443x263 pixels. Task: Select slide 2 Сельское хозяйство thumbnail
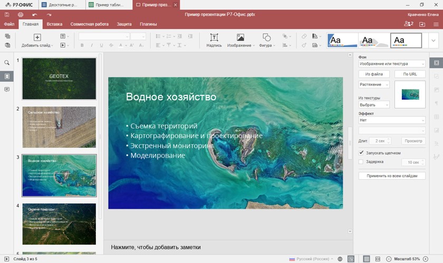coord(59,127)
